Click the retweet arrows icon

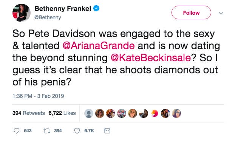(x=47, y=131)
